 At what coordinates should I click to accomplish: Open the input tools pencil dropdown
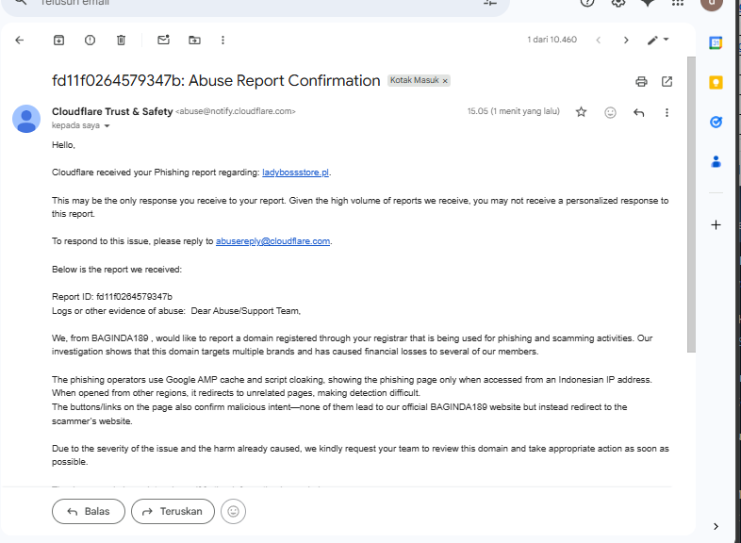pos(658,40)
